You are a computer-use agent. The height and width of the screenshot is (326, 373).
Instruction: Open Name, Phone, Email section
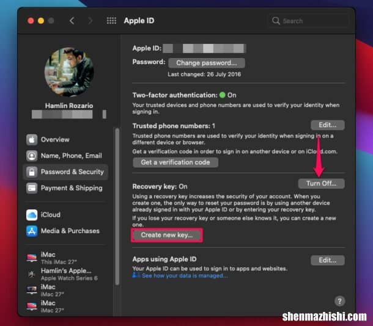point(65,156)
